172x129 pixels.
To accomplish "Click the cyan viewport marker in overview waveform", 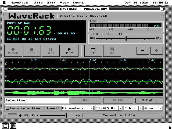I will coord(91,93).
